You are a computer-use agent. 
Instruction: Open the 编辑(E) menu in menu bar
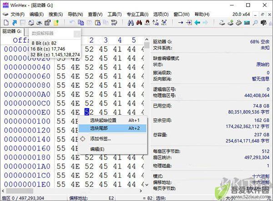point(36,14)
